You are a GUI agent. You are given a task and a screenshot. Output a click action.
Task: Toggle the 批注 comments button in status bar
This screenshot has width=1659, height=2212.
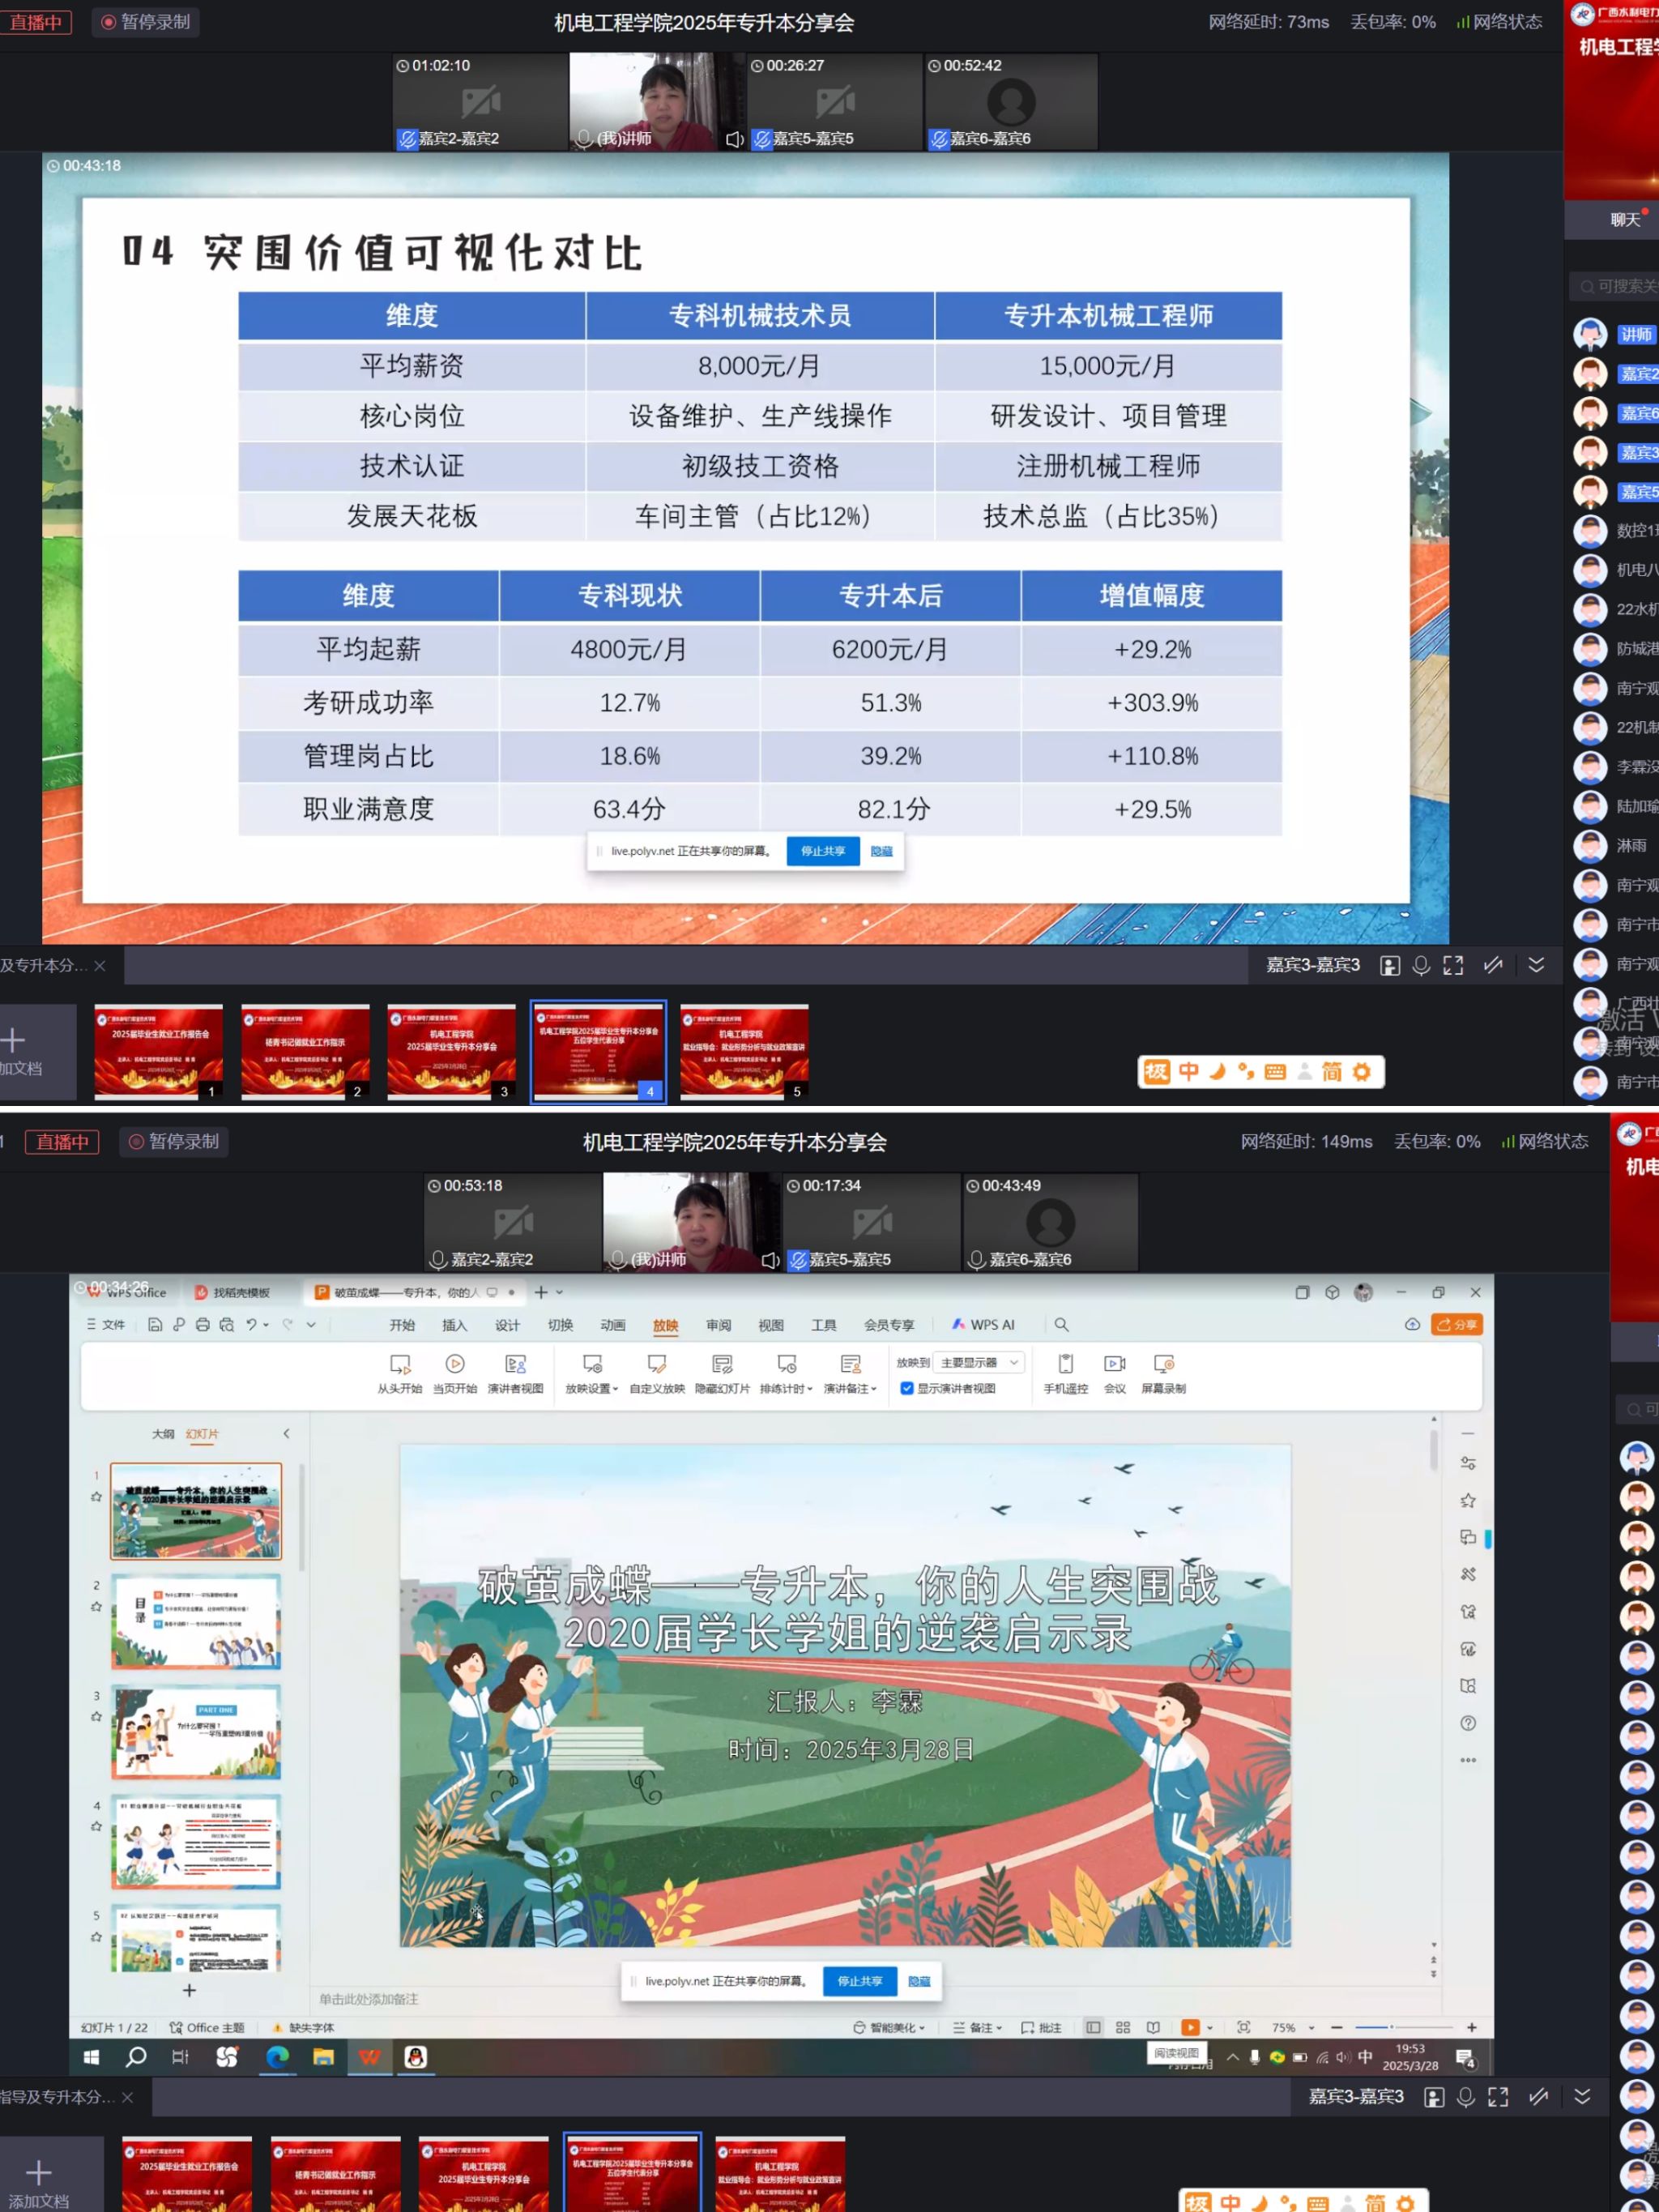tap(1041, 2027)
